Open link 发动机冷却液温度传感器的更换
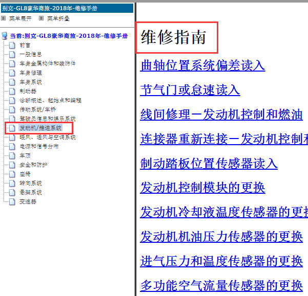Image resolution: width=308 pixels, height=296 pixels. tap(224, 213)
